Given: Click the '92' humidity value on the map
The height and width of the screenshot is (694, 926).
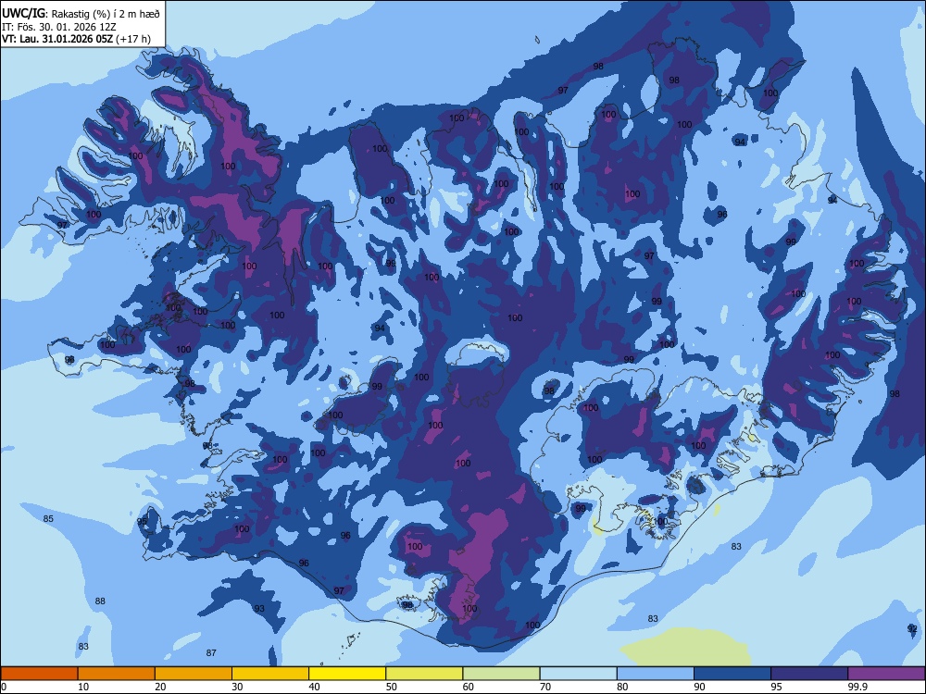Looking at the screenshot, I should tap(912, 628).
